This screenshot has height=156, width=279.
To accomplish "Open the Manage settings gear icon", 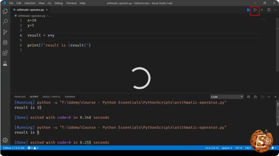I will [5, 140].
